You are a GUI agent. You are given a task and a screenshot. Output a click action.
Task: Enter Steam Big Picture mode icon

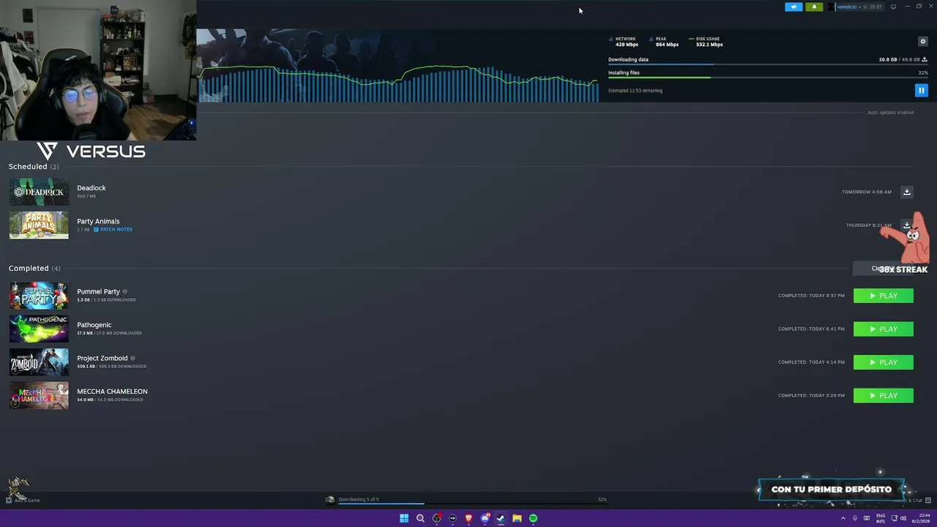click(x=893, y=7)
